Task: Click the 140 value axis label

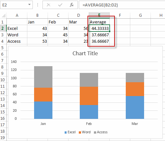Action: tap(14, 62)
